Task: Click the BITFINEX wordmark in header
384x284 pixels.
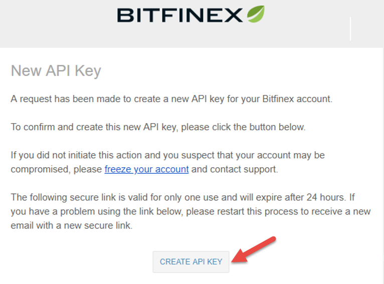Action: pyautogui.click(x=180, y=15)
